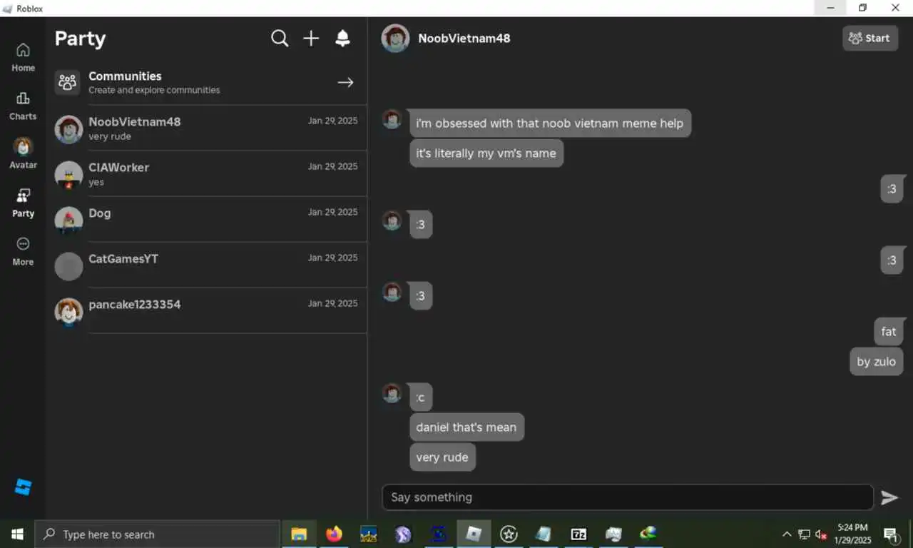Go to Home in the sidebar

(23, 57)
